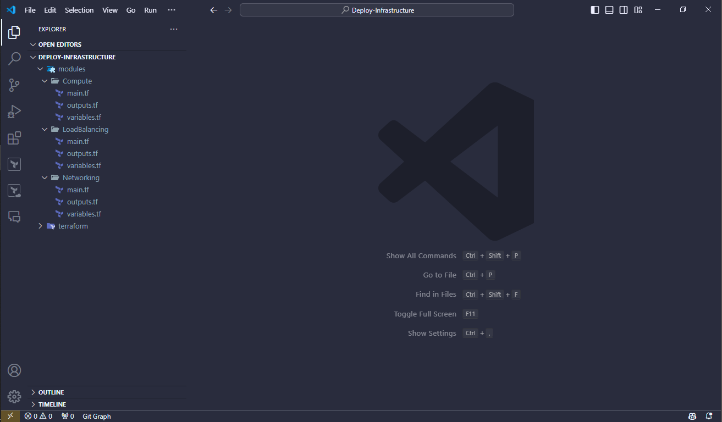Open the Extensions view
This screenshot has width=722, height=422.
coord(14,138)
